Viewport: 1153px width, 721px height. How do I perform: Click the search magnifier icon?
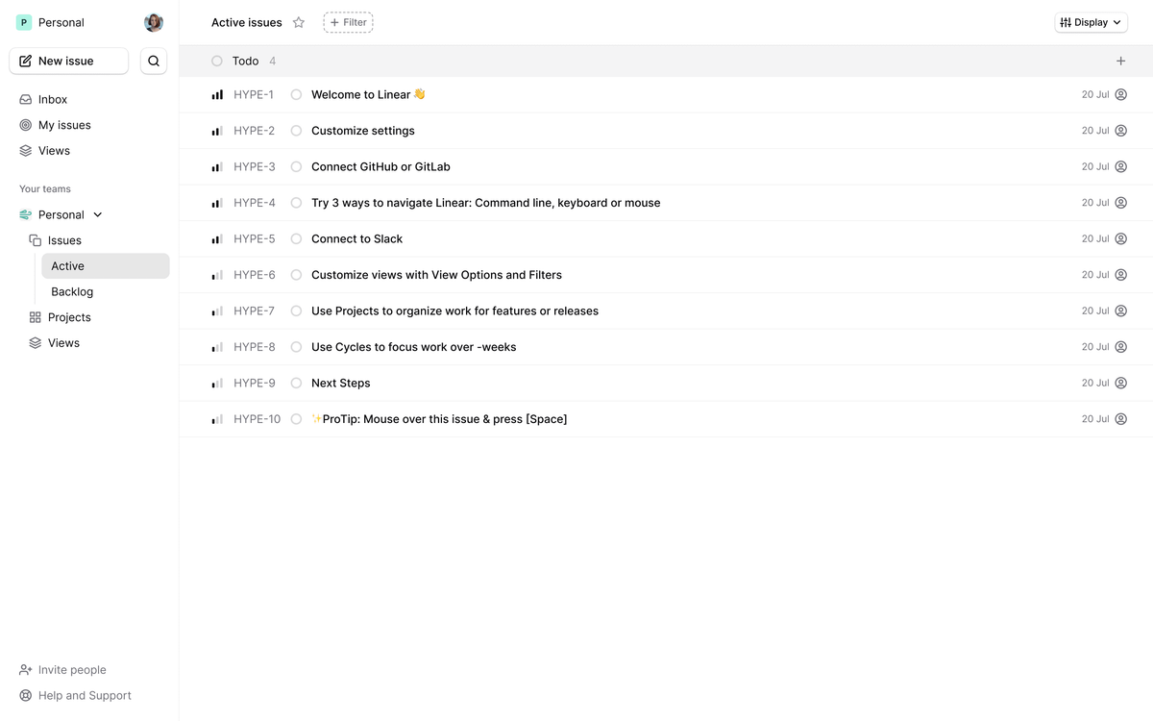tap(154, 61)
